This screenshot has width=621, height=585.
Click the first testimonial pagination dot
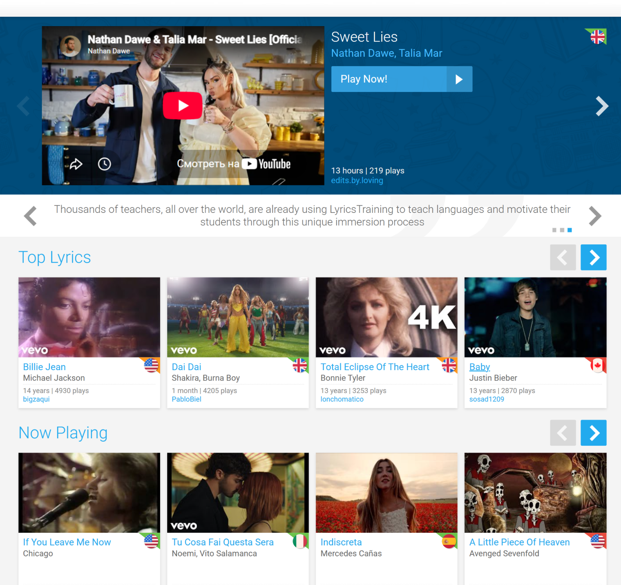coord(554,230)
